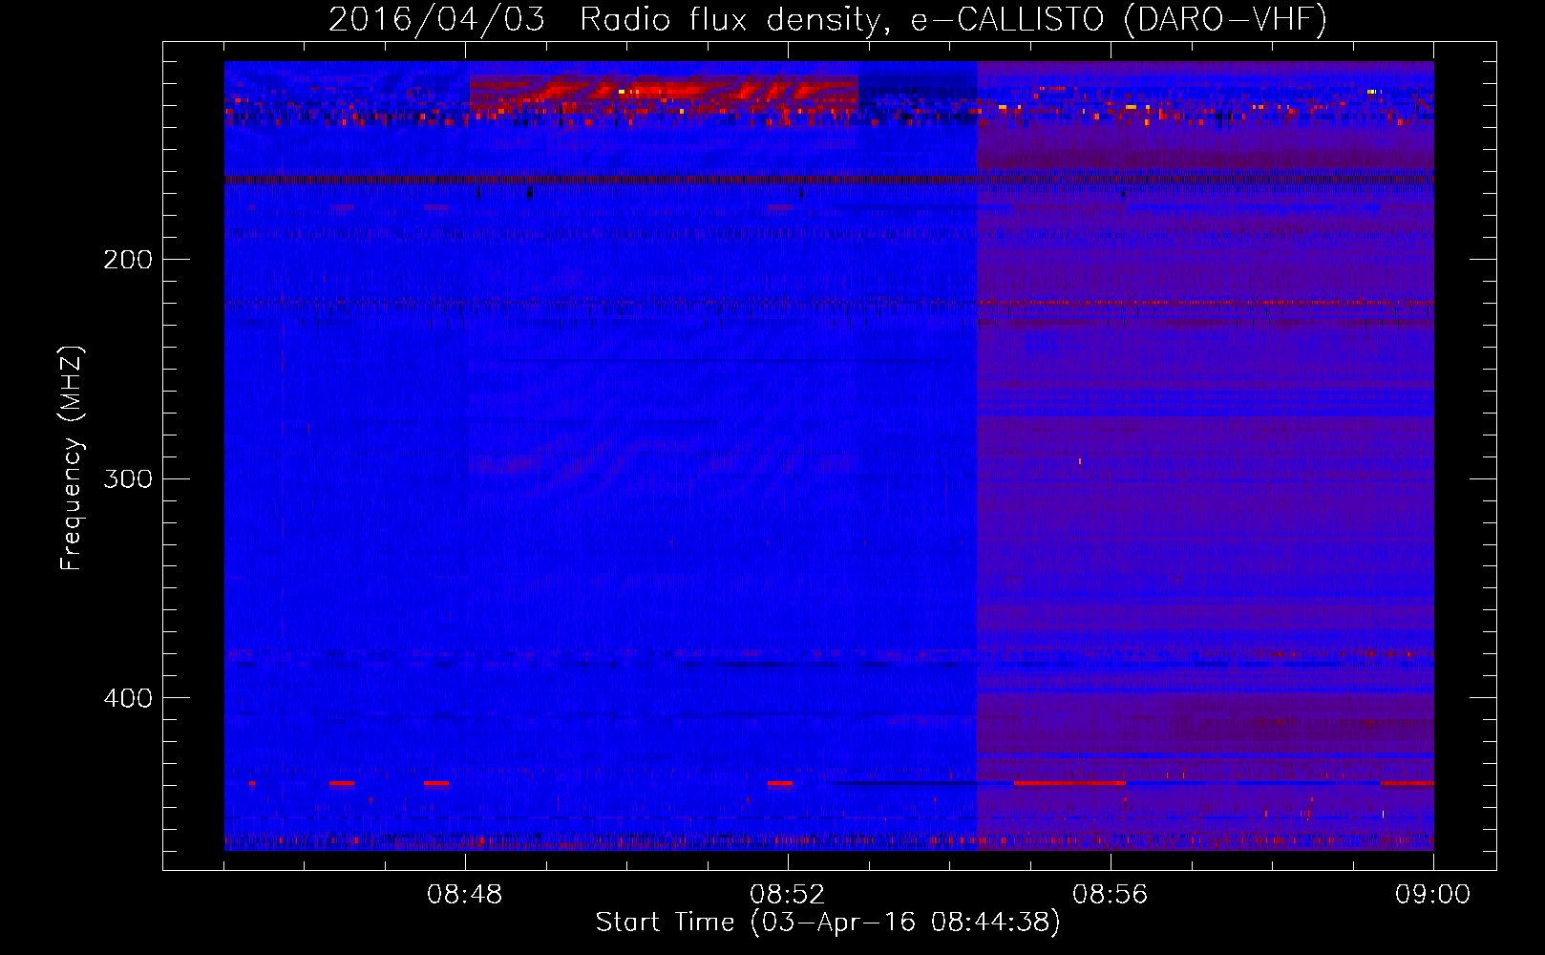Click the 200 frequency axis label
Screen dimensions: 1545x955
pos(128,260)
